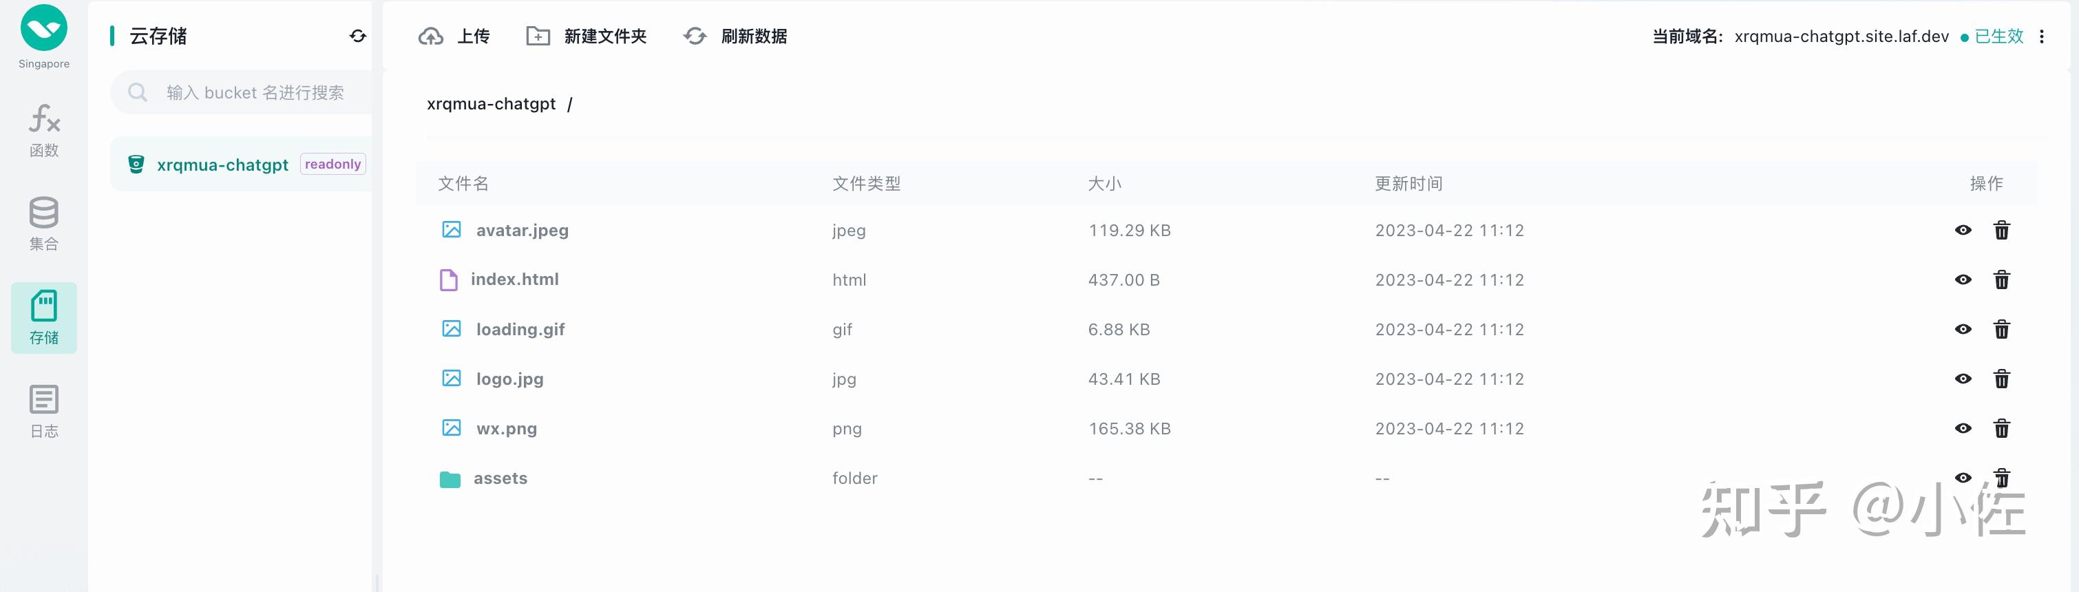Select the xrqmua-chatgpt bucket in the list

click(240, 165)
